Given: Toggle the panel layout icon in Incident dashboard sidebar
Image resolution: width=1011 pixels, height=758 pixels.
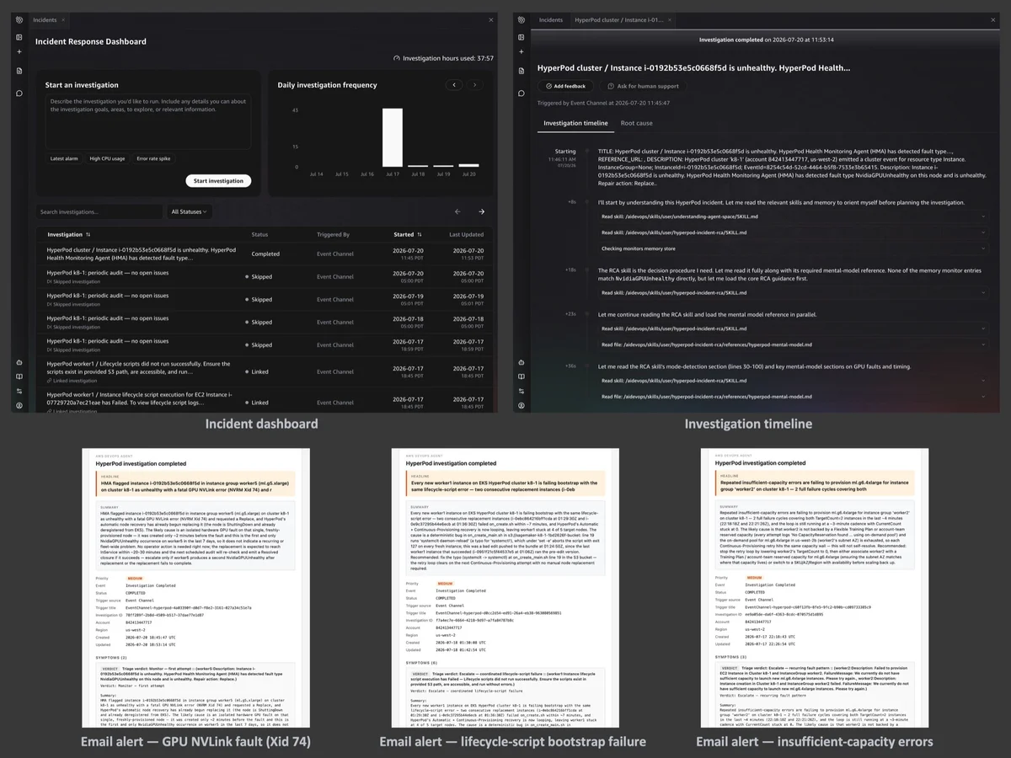Looking at the screenshot, I should pyautogui.click(x=19, y=36).
